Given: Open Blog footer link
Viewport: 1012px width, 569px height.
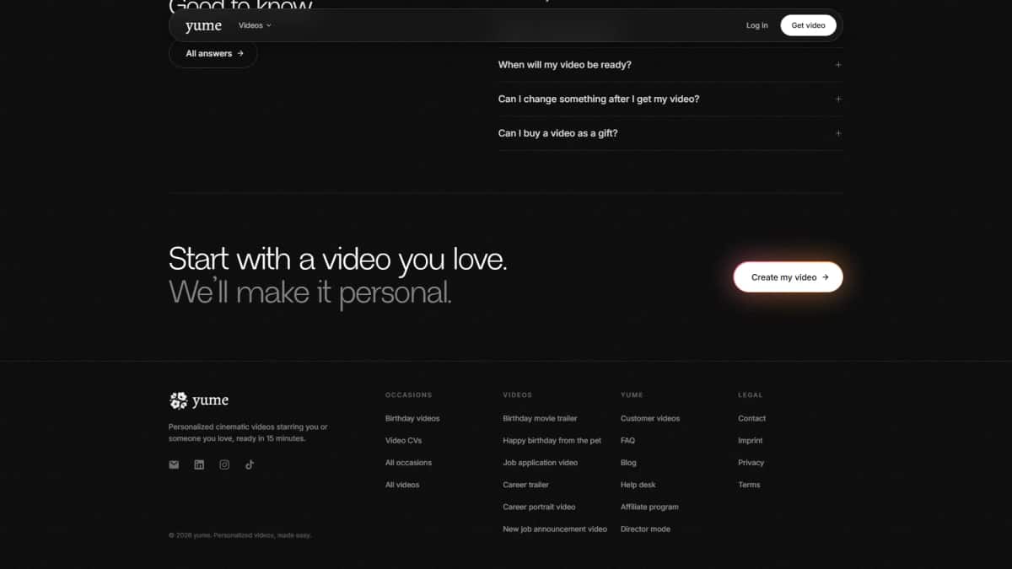Looking at the screenshot, I should click(629, 463).
